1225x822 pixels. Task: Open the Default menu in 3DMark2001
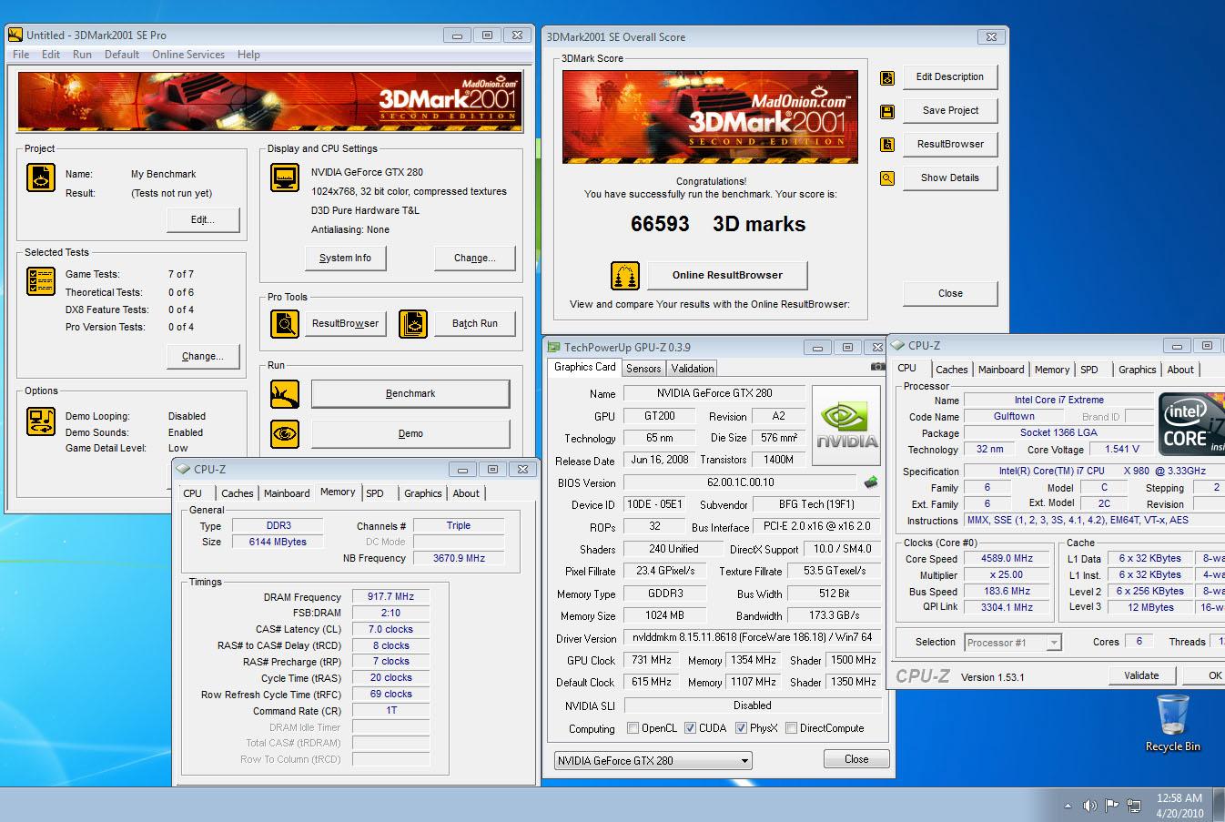click(x=122, y=55)
